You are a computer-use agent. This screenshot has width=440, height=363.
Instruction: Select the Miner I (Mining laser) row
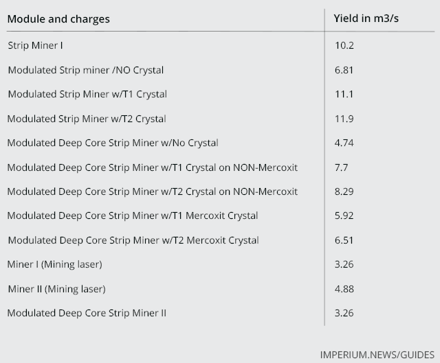click(x=221, y=264)
